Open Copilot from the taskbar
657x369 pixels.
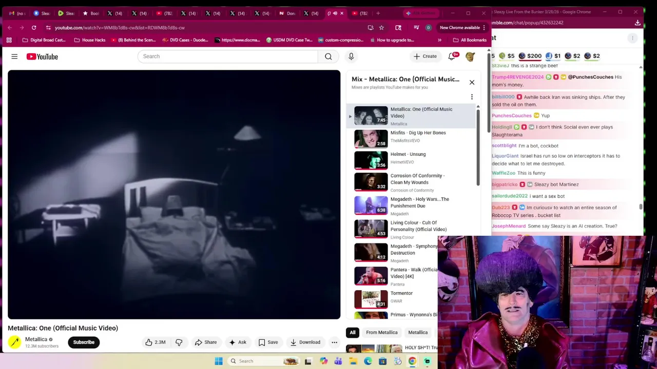click(x=323, y=361)
